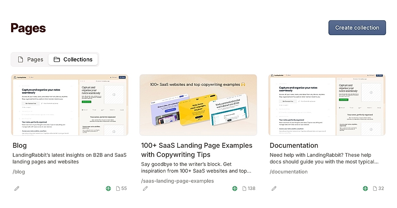Click the globe icon on SaaS Landing Page card
The height and width of the screenshot is (208, 397).
tap(235, 188)
